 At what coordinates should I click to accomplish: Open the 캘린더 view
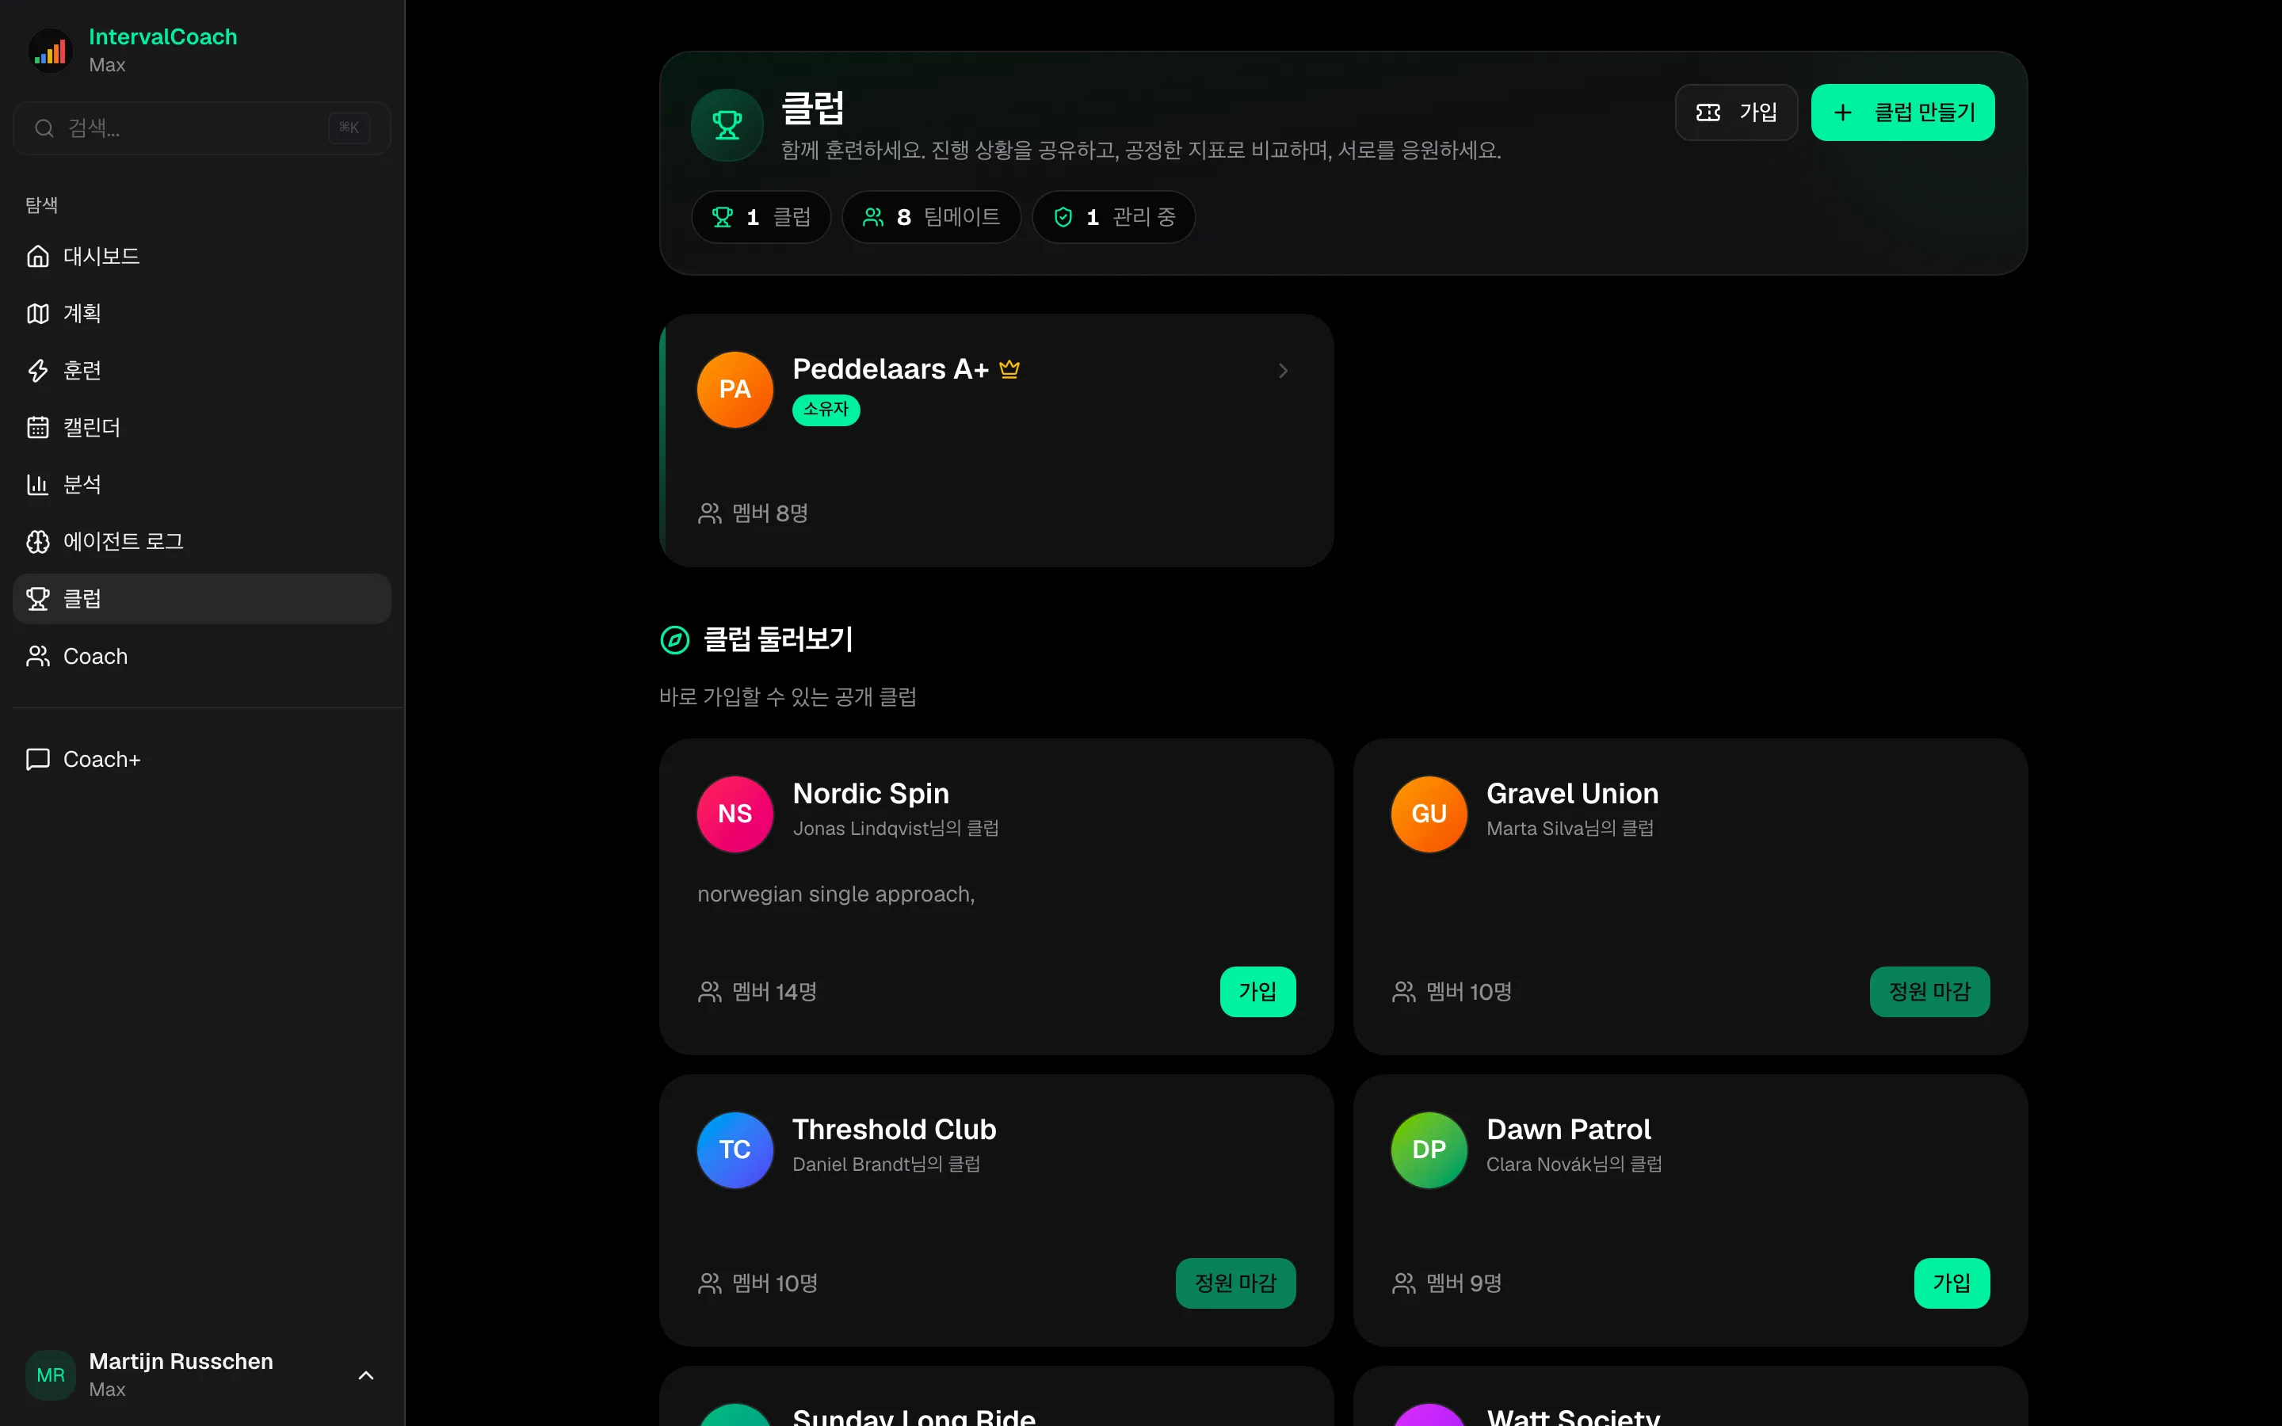pos(202,427)
